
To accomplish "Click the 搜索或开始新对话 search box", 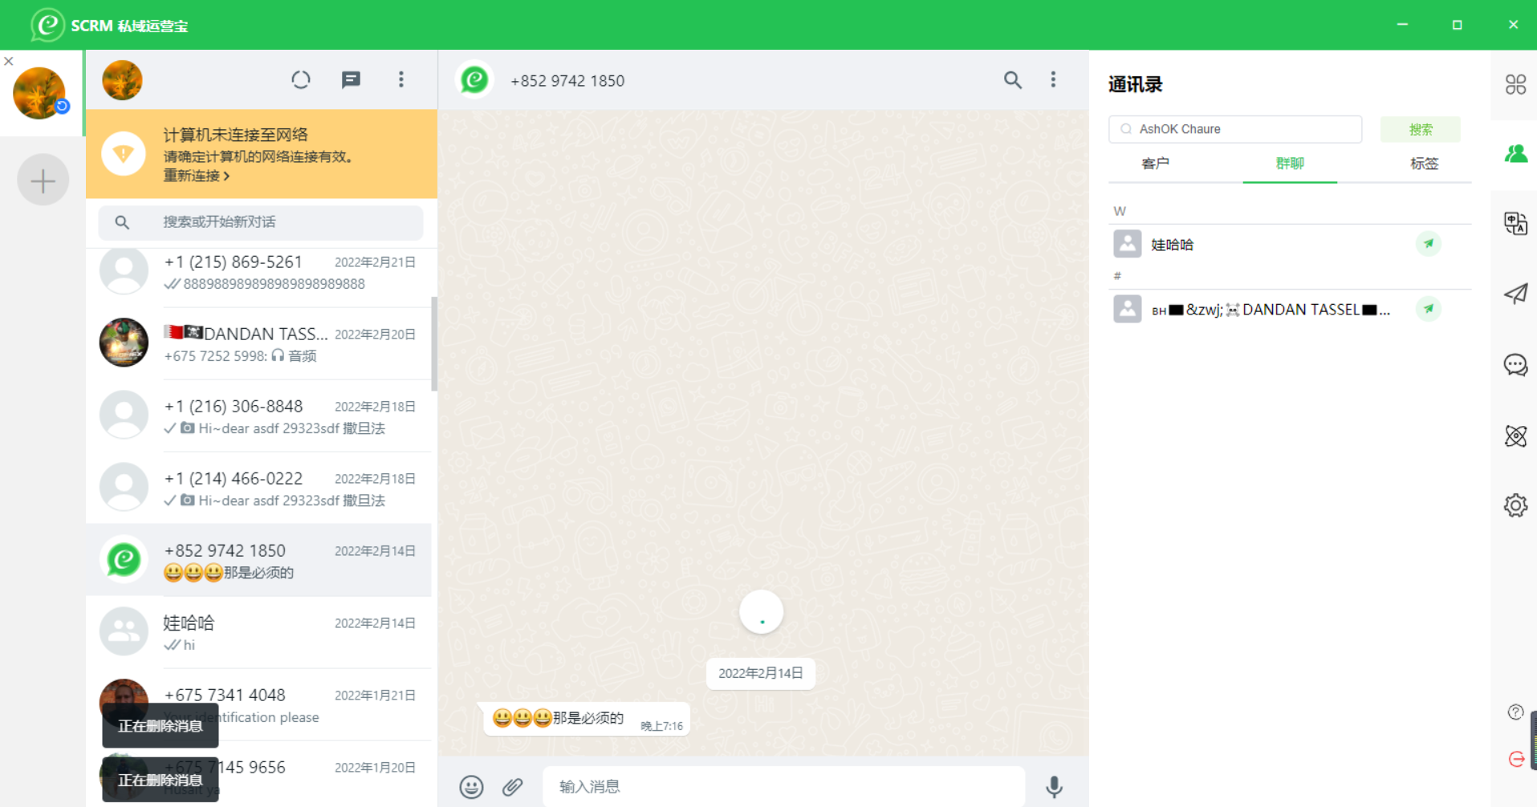I will 261,222.
